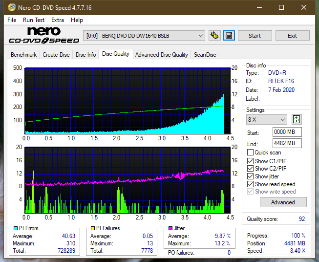Disable Show C1/PIE checkbox
This screenshot has width=319, height=262.
250,161
